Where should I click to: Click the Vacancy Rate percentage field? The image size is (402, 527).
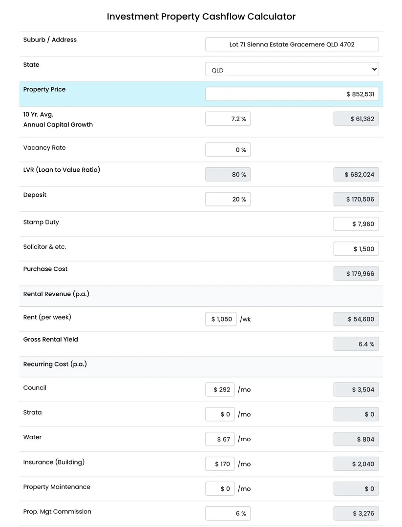pos(228,150)
